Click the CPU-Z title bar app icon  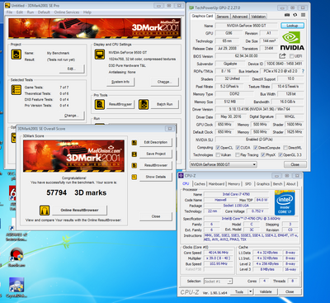click(x=181, y=176)
